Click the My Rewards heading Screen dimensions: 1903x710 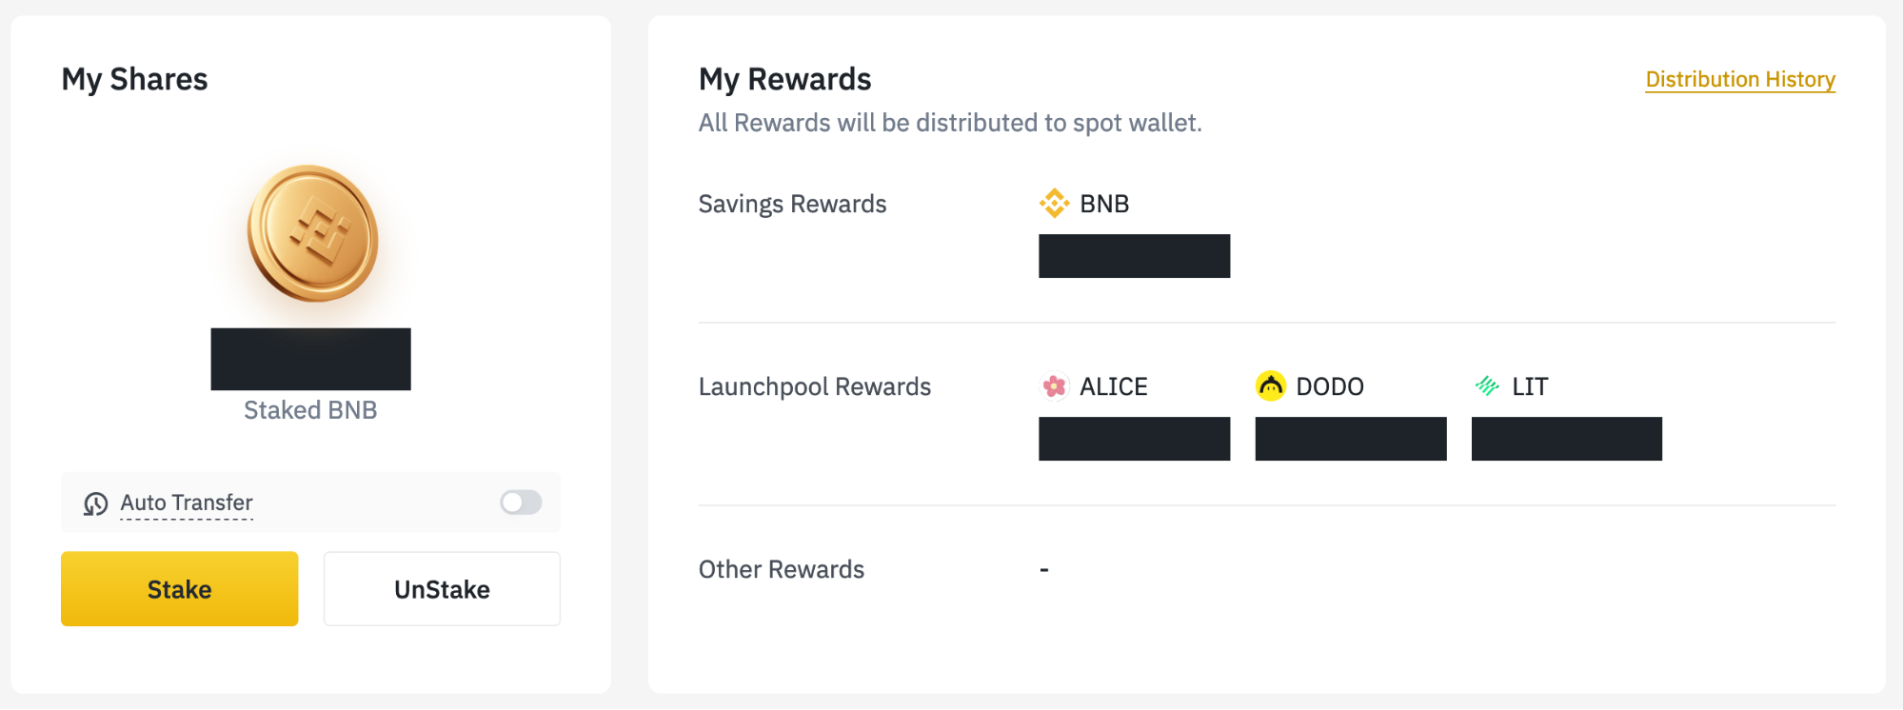(x=784, y=79)
